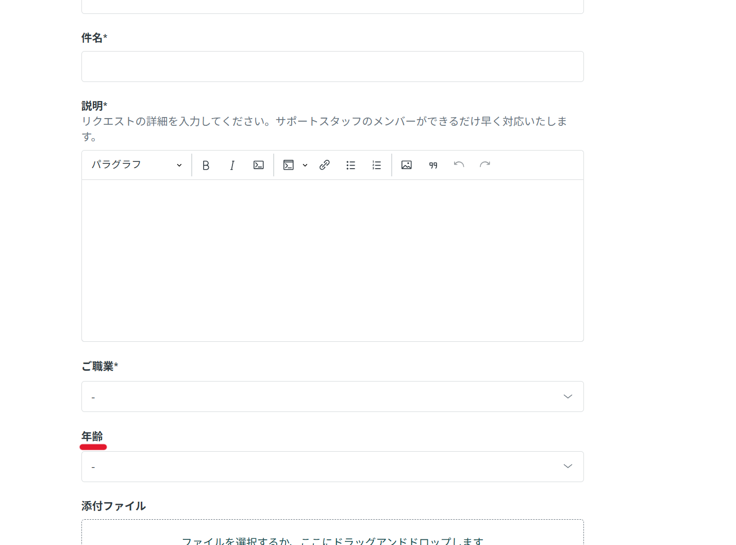
Task: Create a numbered list
Action: pyautogui.click(x=377, y=165)
